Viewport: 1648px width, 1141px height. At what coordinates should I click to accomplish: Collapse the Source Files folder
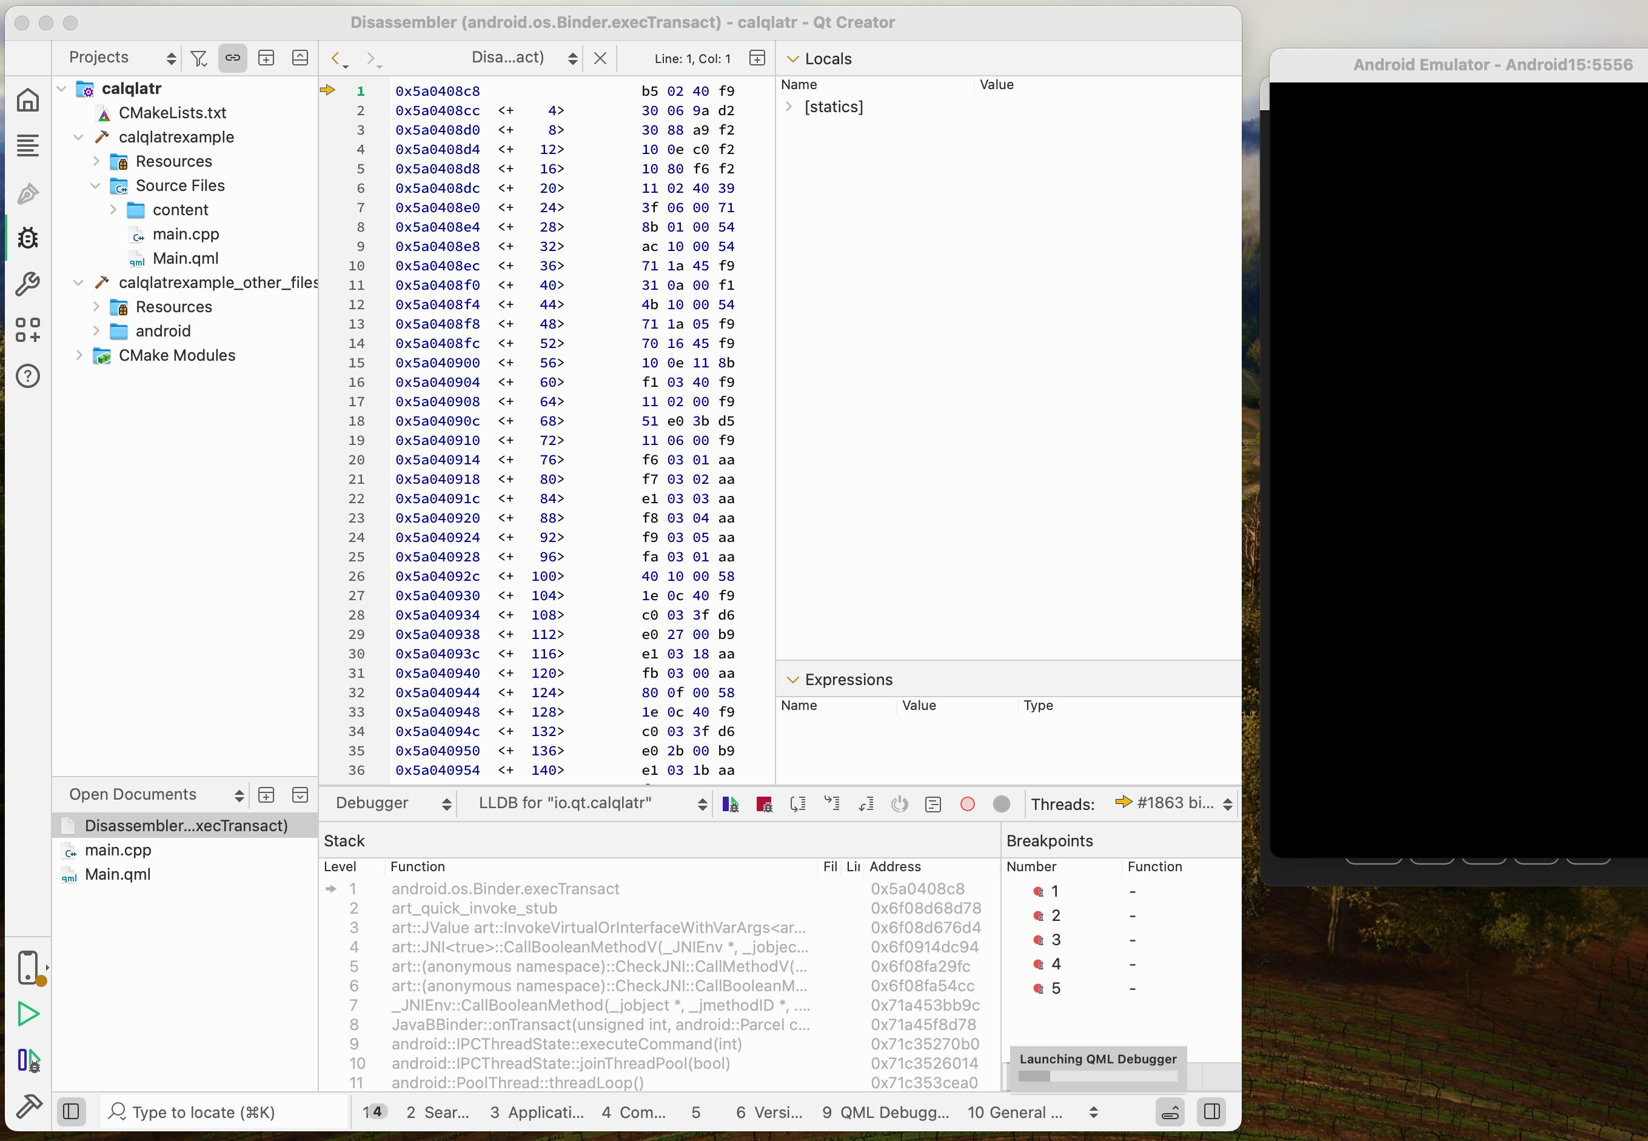click(x=95, y=186)
